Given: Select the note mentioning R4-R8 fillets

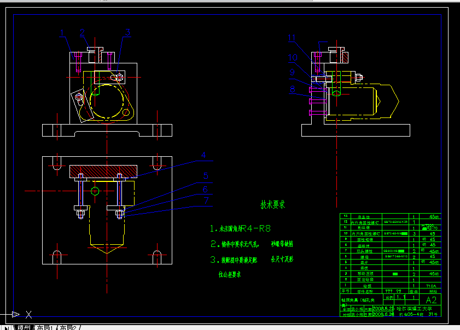Looking at the screenshot, I should tap(240, 228).
